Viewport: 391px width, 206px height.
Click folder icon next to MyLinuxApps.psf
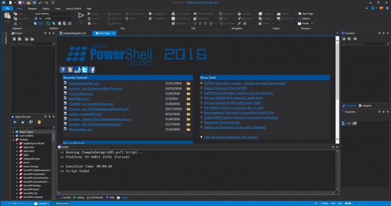tap(188, 129)
